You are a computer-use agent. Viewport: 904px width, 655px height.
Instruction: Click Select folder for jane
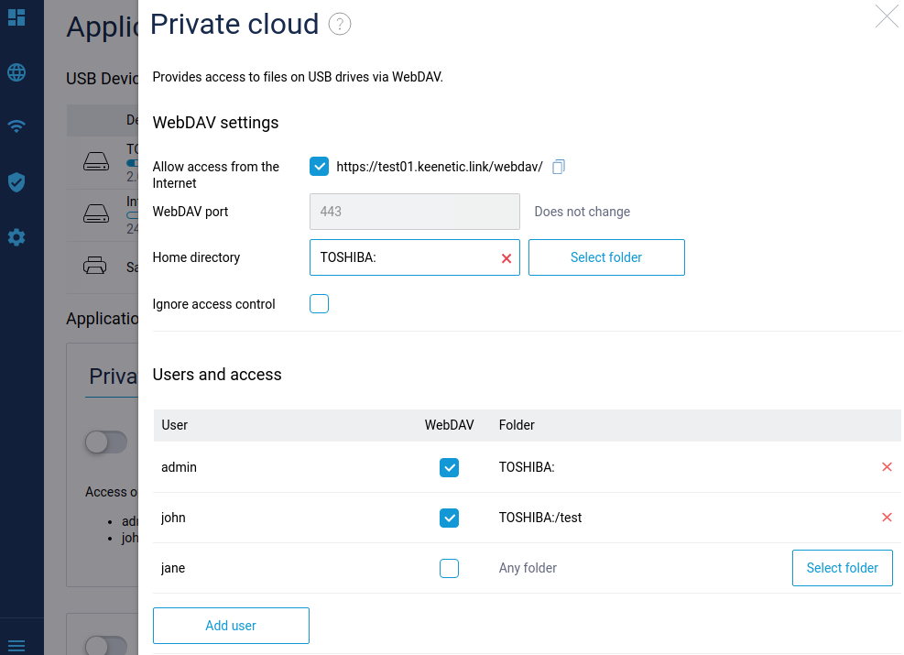click(842, 568)
